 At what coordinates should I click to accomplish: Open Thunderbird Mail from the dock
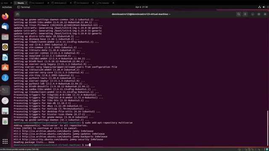[5, 26]
